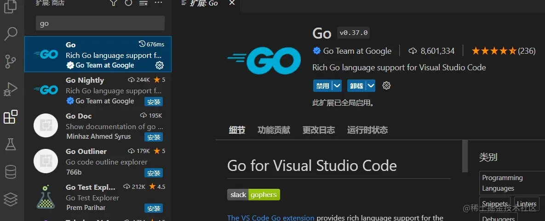Click the Go Test Explorer flask icon
Viewport: 545px width, 221px height.
coord(46,196)
